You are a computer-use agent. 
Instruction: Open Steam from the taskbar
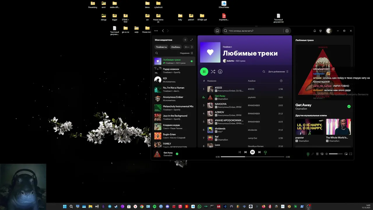pos(116,206)
